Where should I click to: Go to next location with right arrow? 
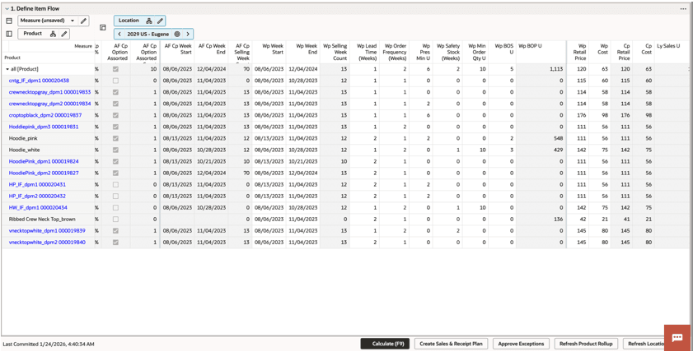coord(188,34)
